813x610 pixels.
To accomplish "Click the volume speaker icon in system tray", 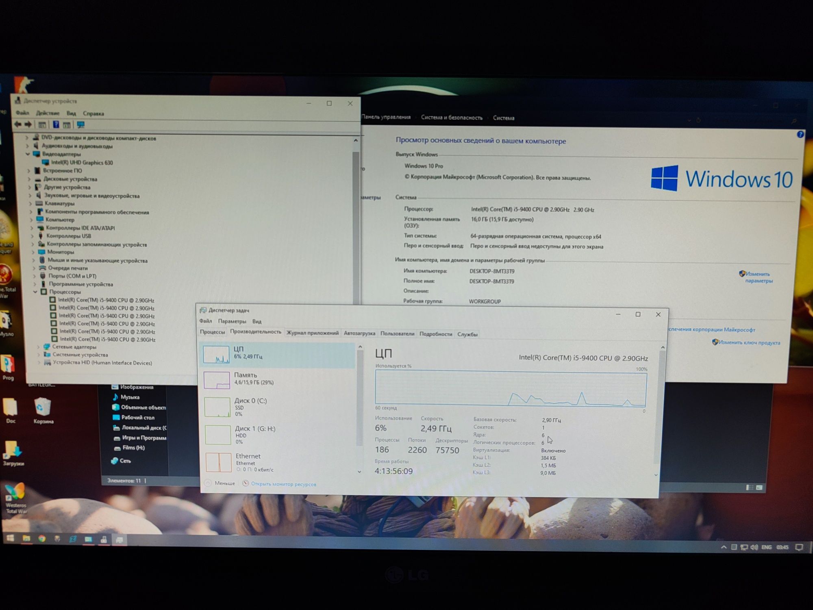I will 754,547.
